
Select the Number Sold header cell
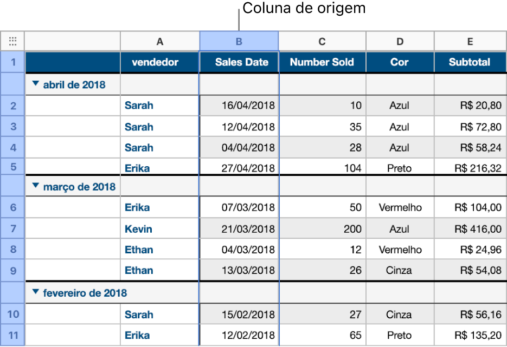[x=322, y=62]
